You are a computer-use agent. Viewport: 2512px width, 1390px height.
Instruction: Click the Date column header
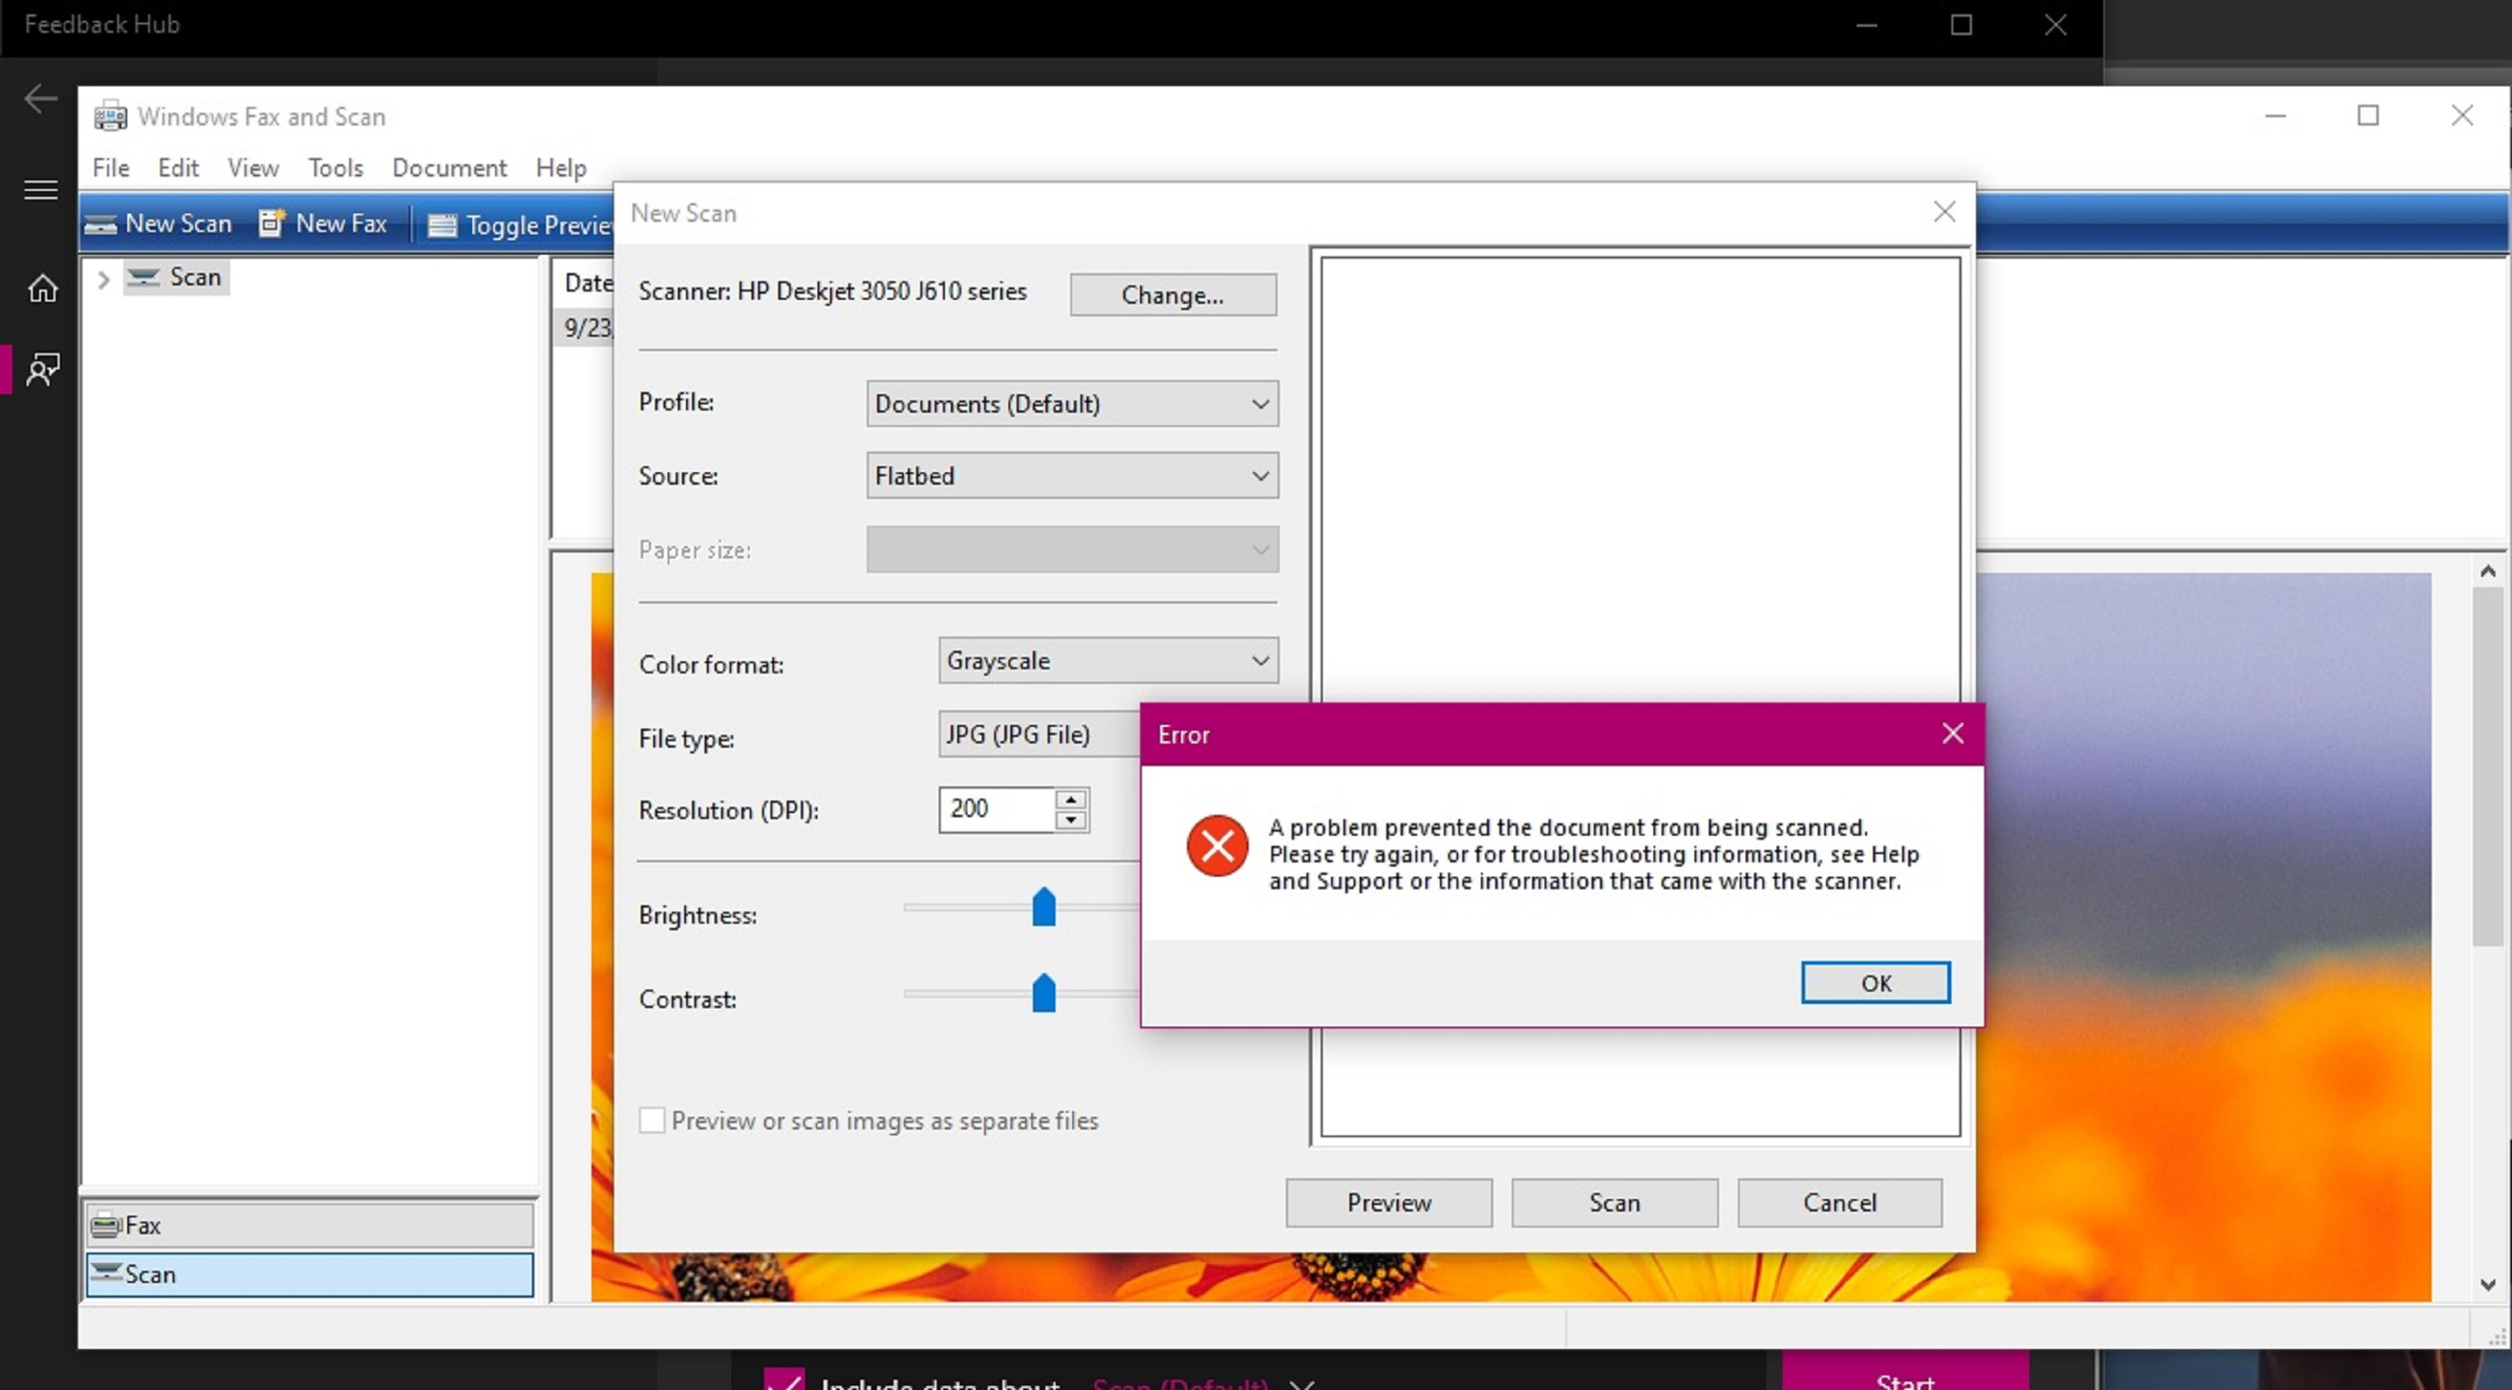coord(588,283)
